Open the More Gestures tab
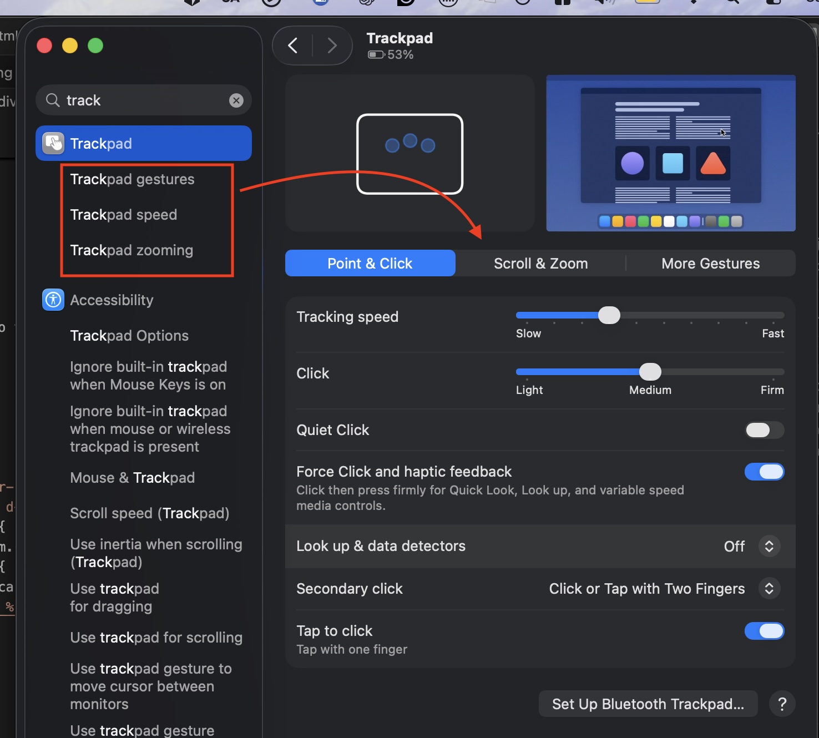819x738 pixels. 710,263
